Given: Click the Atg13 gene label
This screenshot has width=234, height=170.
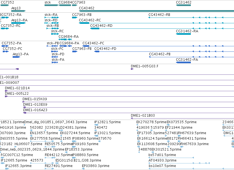Looking at the screenshot, I should [16, 8].
